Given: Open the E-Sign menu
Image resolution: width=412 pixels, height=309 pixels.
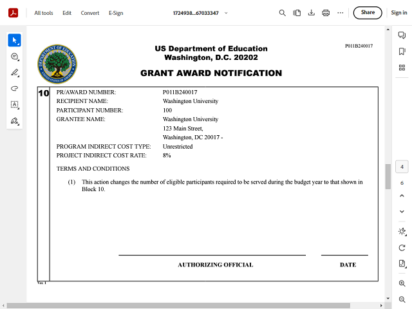Looking at the screenshot, I should tap(116, 13).
